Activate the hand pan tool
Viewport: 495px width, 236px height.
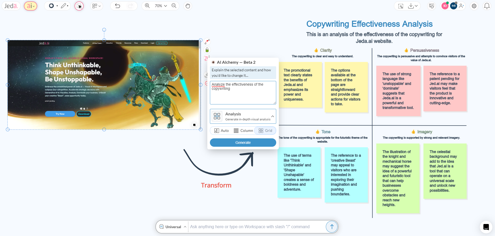point(188,6)
